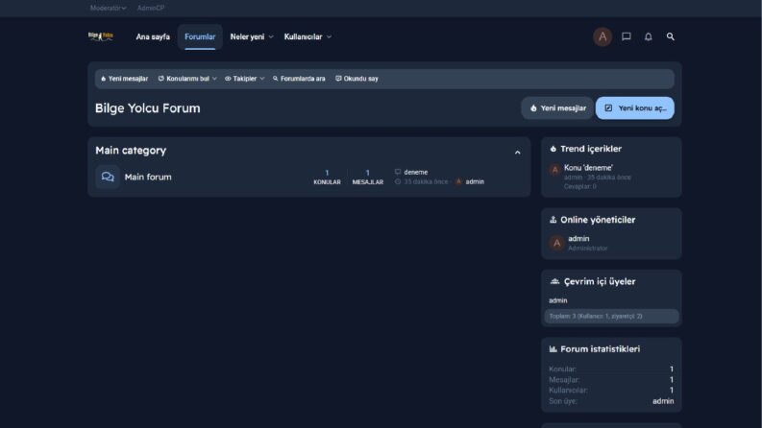Click the small admin avatar in last post
This screenshot has width=762, height=428.
458,181
